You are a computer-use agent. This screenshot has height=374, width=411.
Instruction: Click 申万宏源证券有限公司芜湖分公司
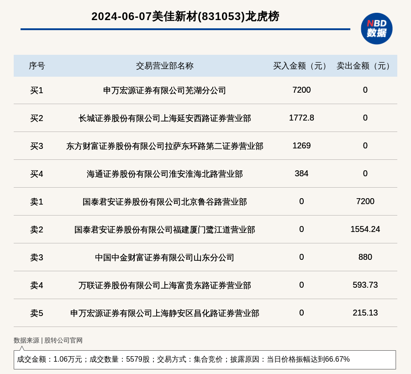[164, 90]
